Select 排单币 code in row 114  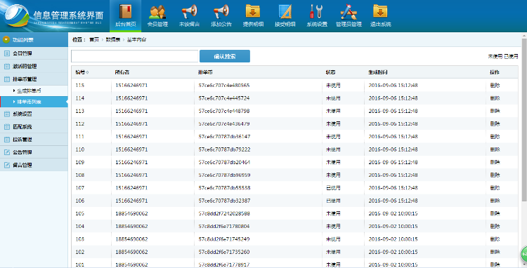224,98
